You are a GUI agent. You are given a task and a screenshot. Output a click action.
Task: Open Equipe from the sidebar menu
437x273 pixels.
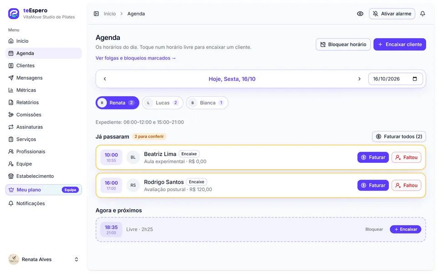(44, 163)
